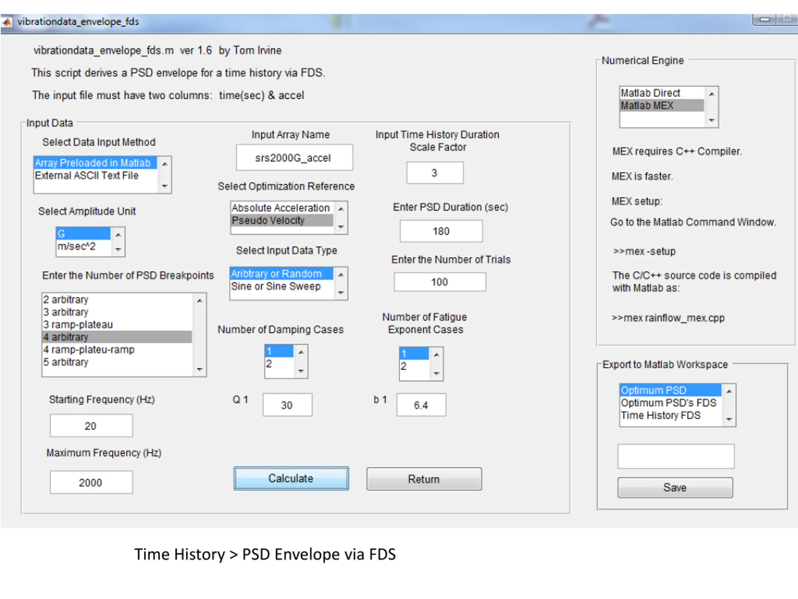Screen dimensions: 798x599
Task: Select 1 in Number of Damping Cases
Action: click(279, 351)
